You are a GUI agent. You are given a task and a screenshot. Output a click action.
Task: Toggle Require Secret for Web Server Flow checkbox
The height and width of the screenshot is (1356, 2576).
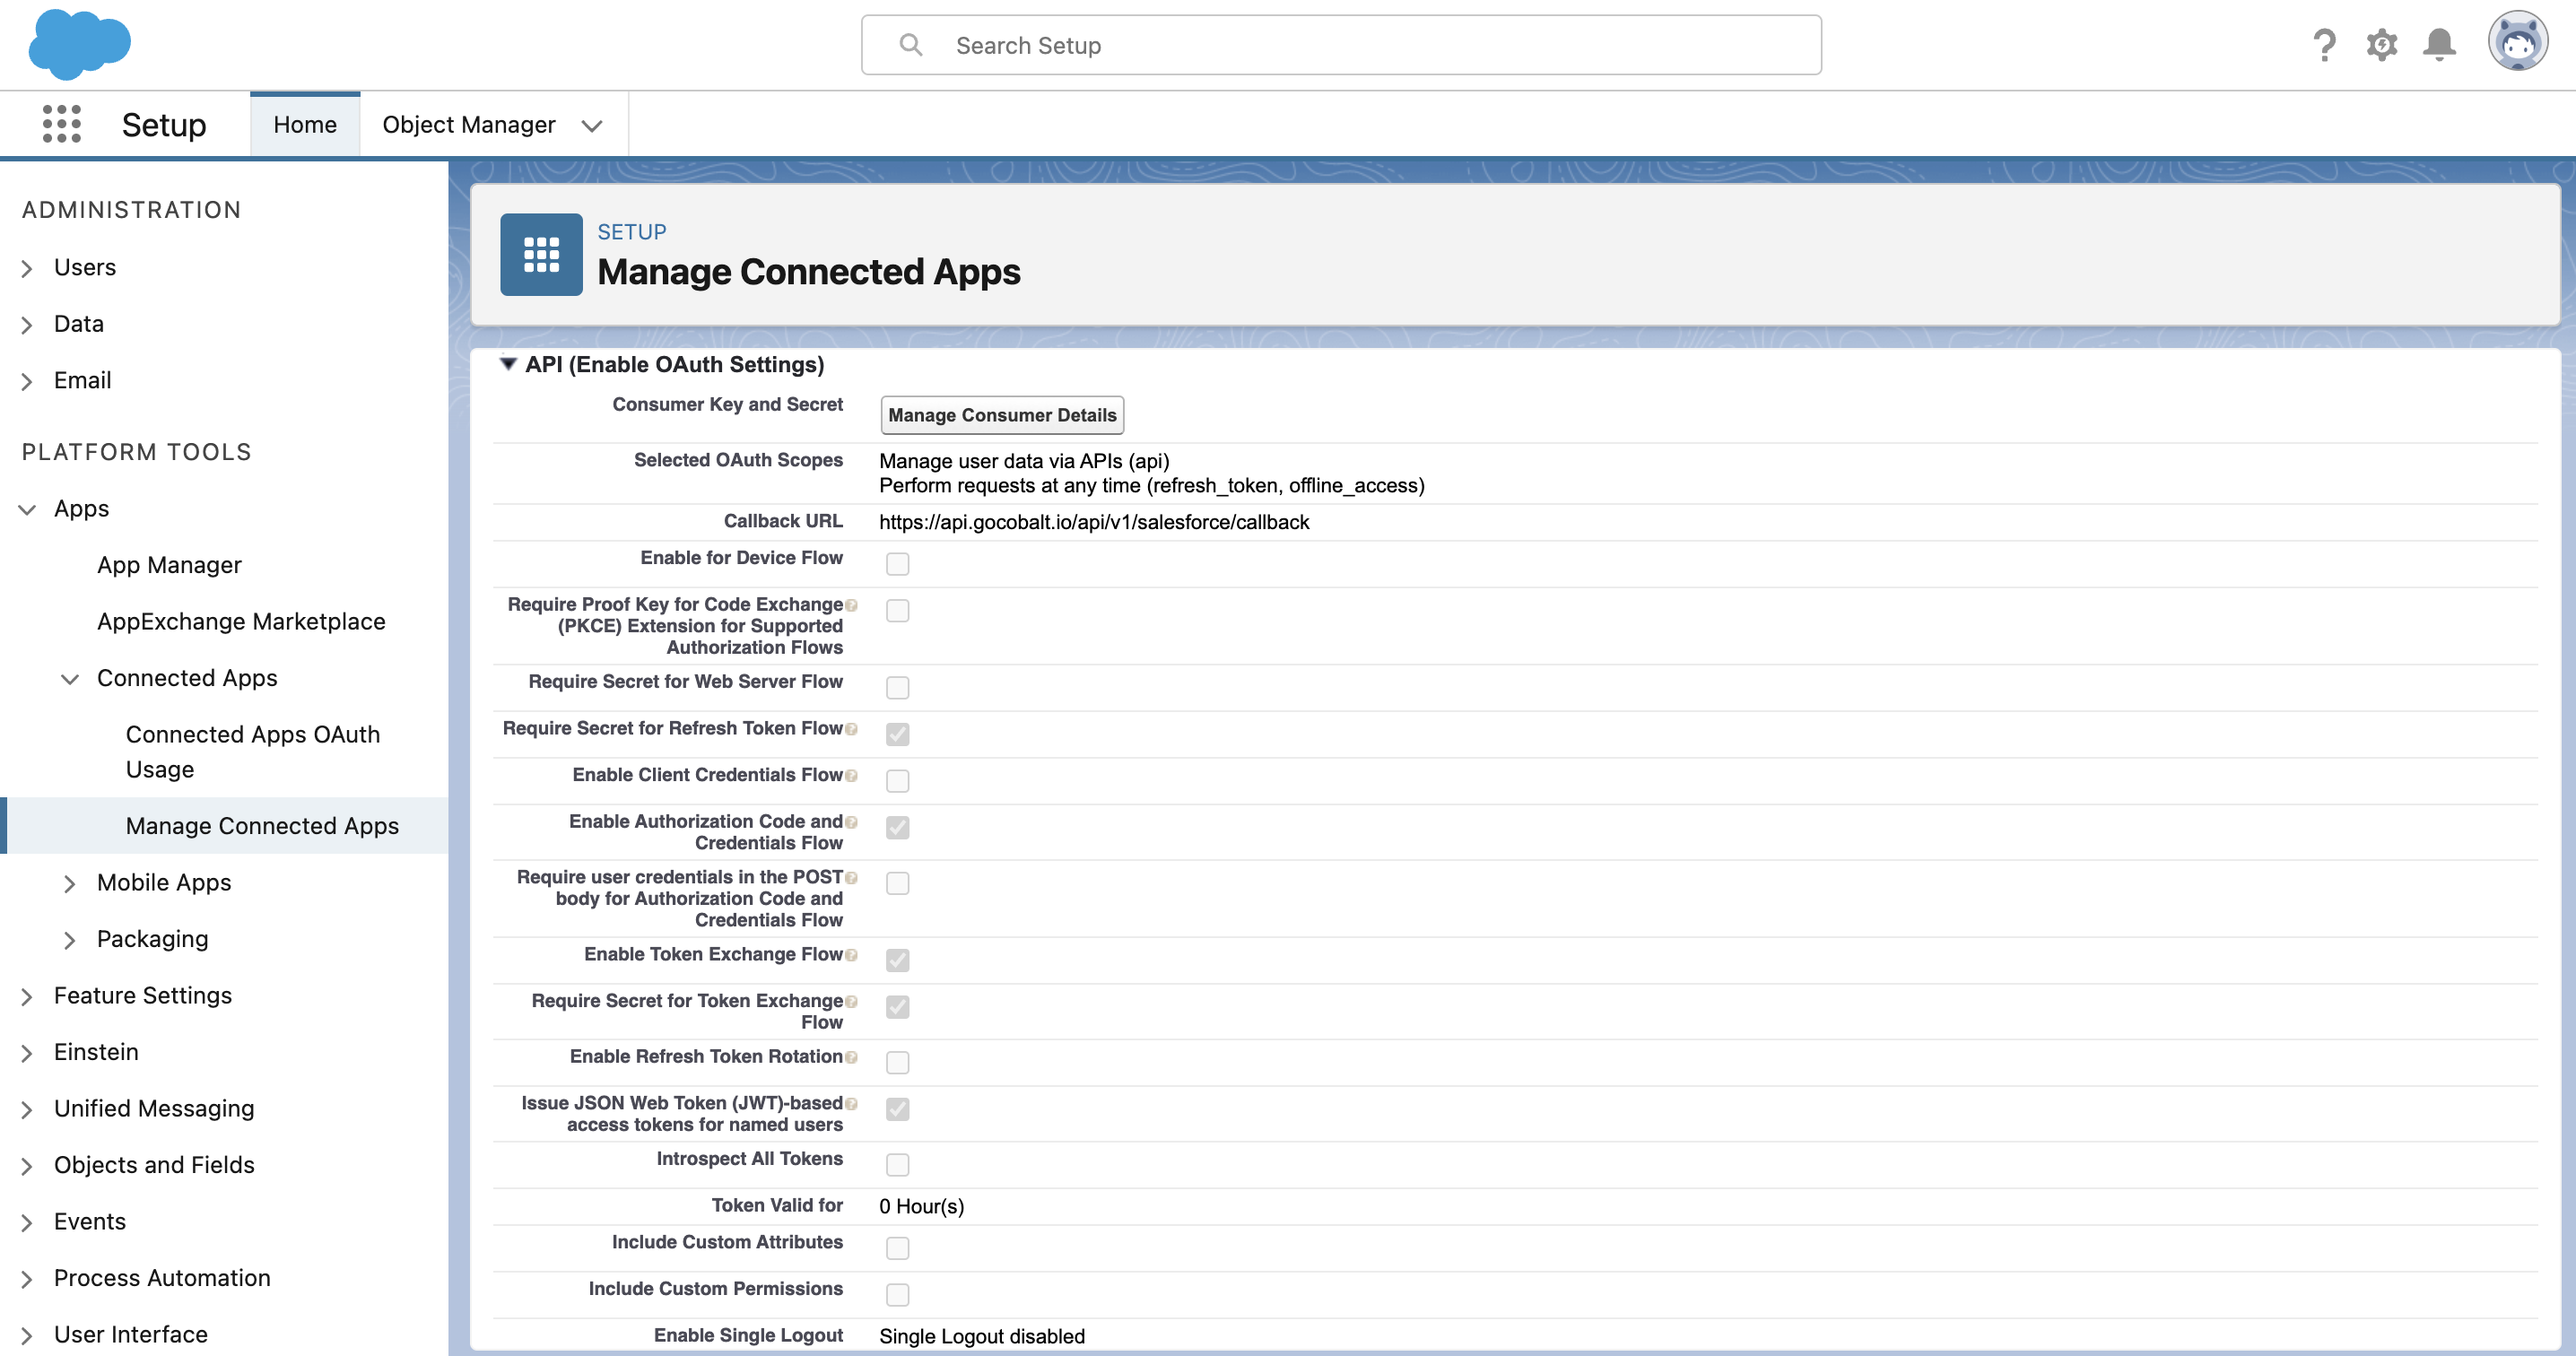[897, 688]
